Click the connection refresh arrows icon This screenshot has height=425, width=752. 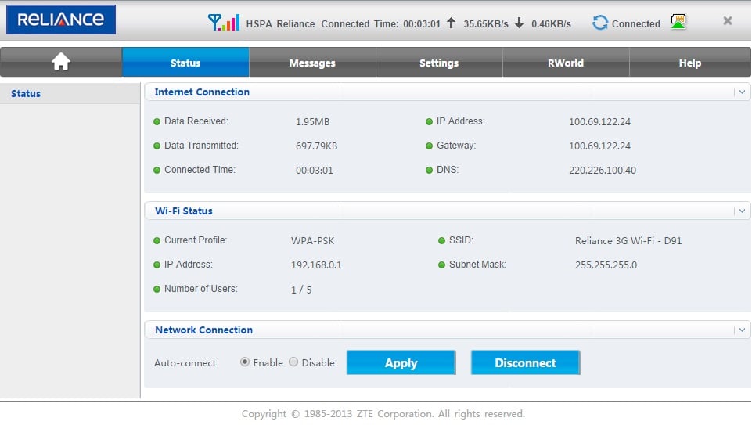[600, 23]
